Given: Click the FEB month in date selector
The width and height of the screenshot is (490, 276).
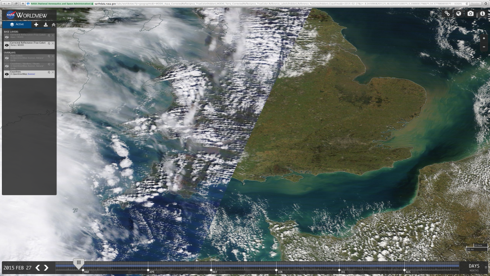Looking at the screenshot, I should click(x=20, y=268).
